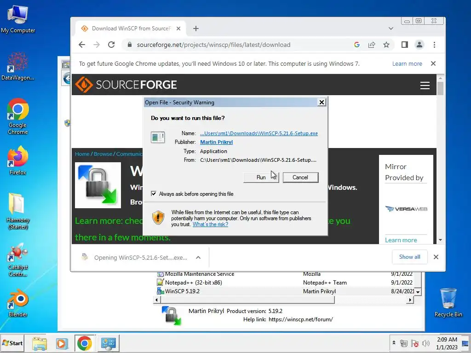Click Control Panel taskbar button

click(108, 343)
